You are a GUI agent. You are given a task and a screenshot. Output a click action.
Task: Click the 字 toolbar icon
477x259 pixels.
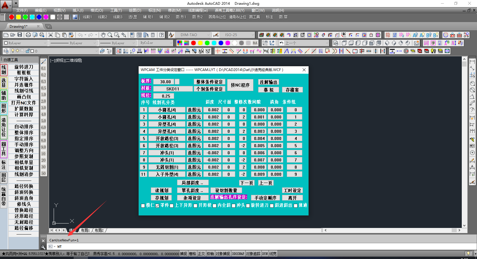pos(433,43)
